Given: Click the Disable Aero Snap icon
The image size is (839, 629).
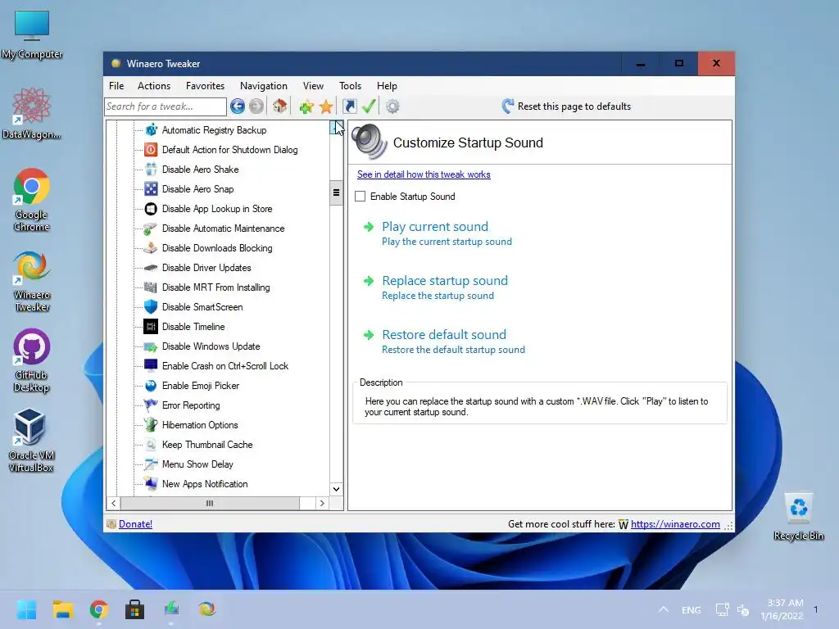Looking at the screenshot, I should [151, 189].
